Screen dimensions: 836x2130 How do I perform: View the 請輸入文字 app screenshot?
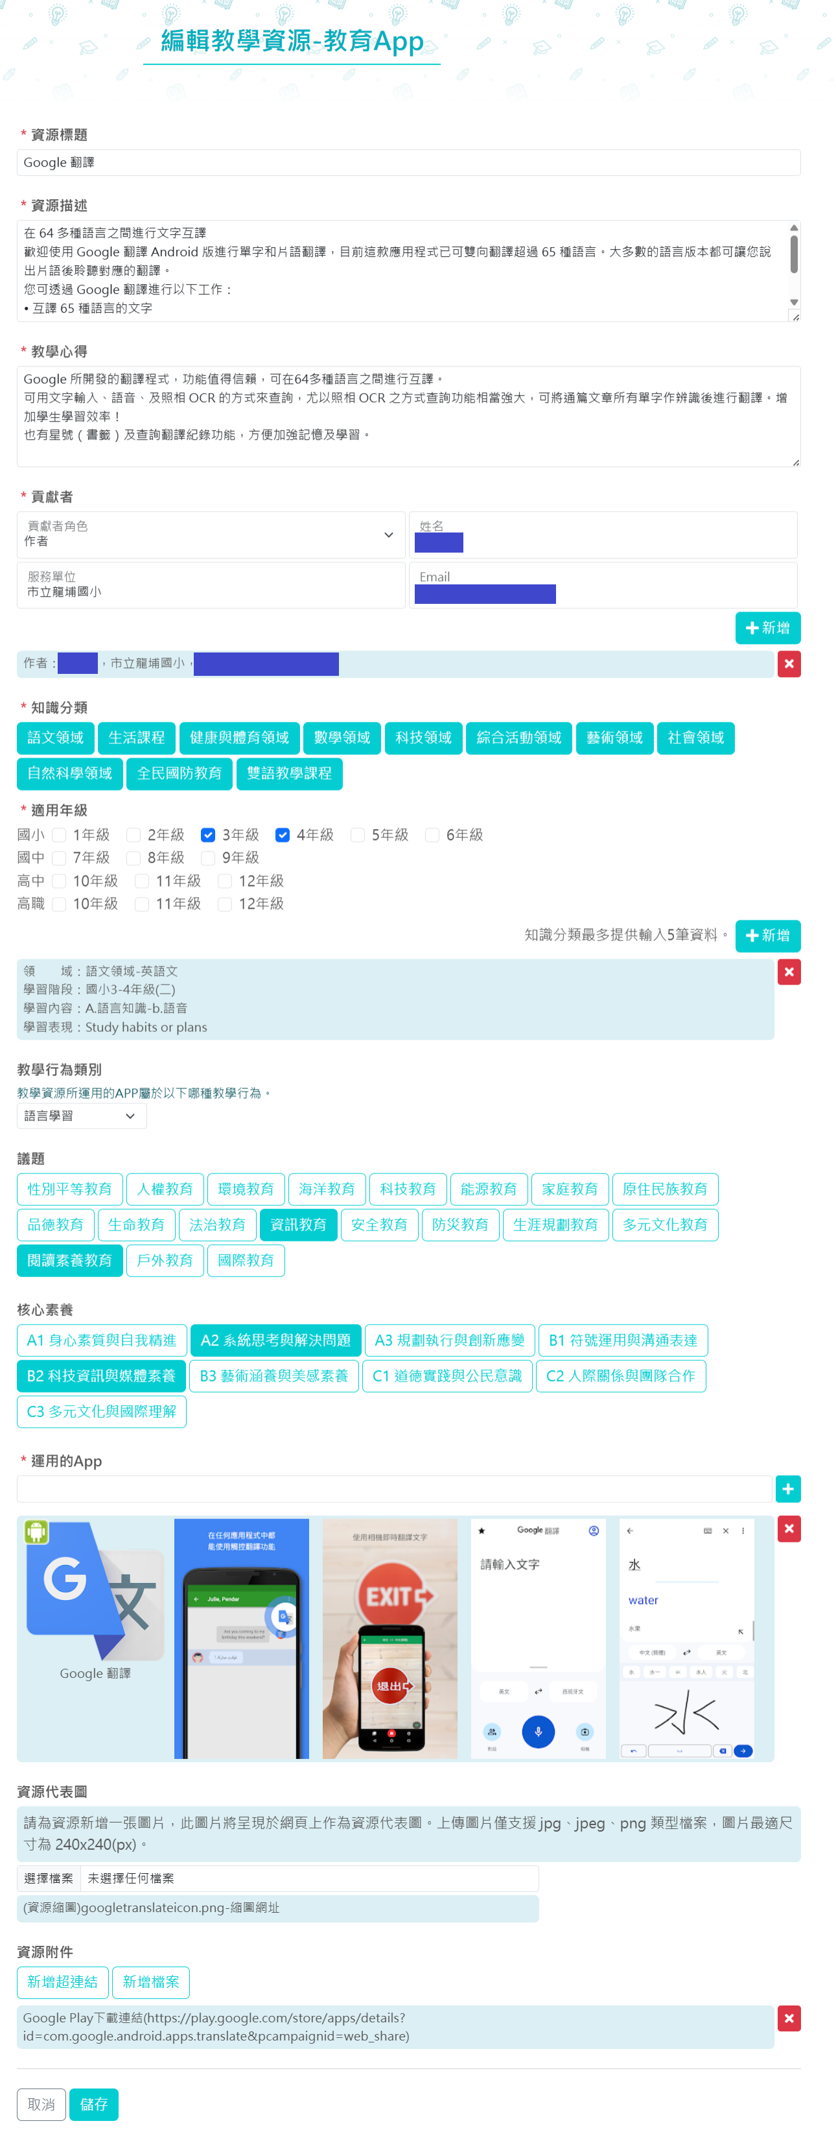(x=539, y=1638)
